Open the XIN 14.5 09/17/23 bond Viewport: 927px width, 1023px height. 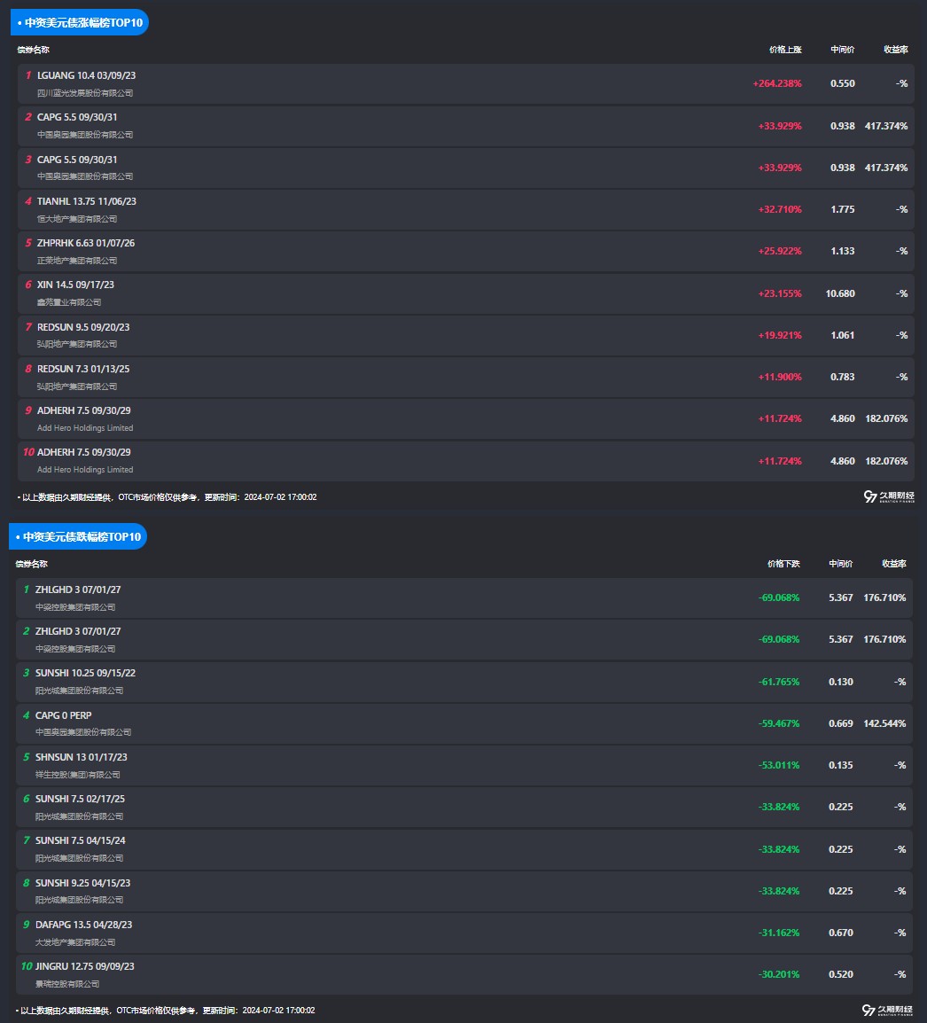coord(75,285)
